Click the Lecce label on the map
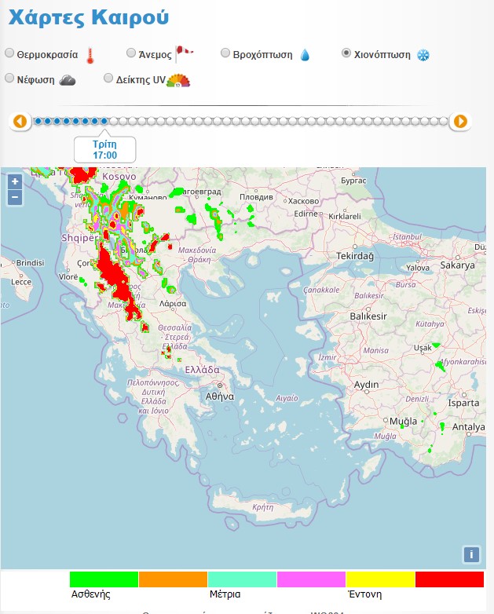This screenshot has width=494, height=614. pyautogui.click(x=21, y=282)
